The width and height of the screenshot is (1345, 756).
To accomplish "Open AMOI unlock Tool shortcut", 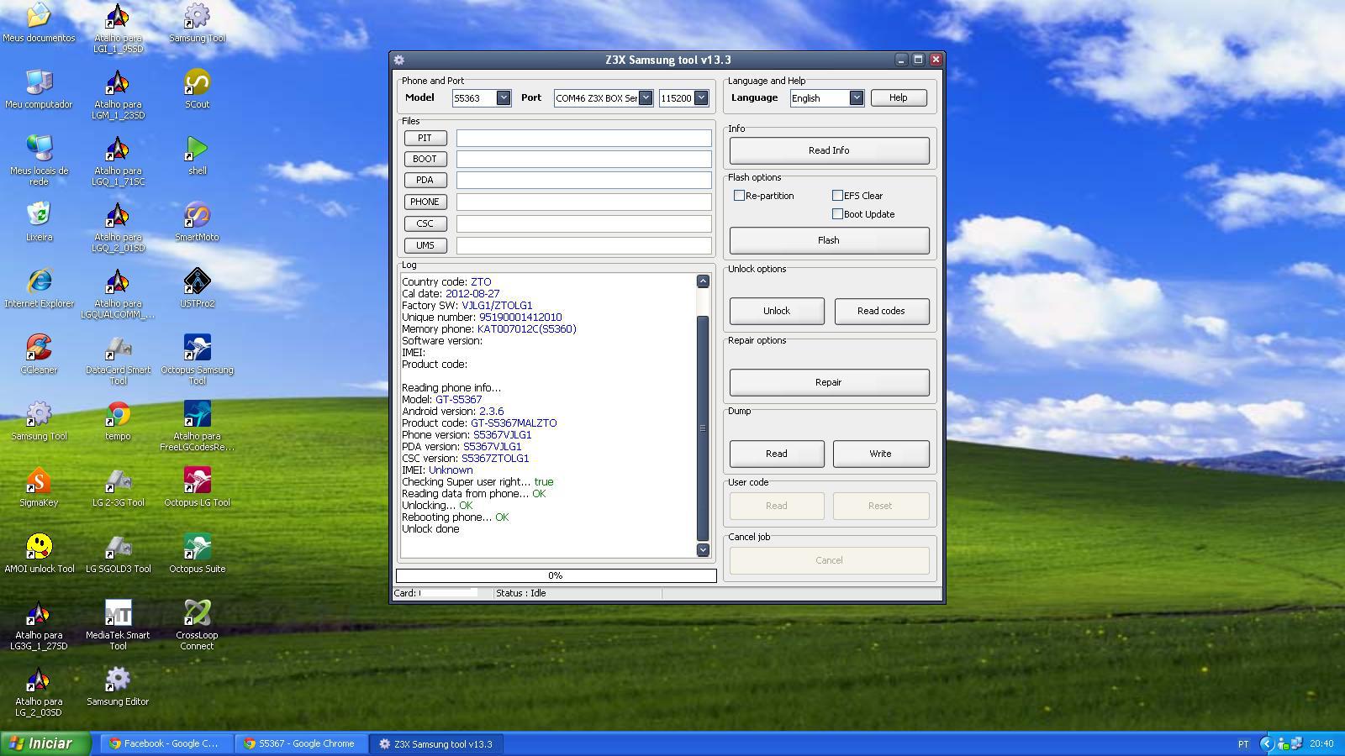I will pos(39,554).
